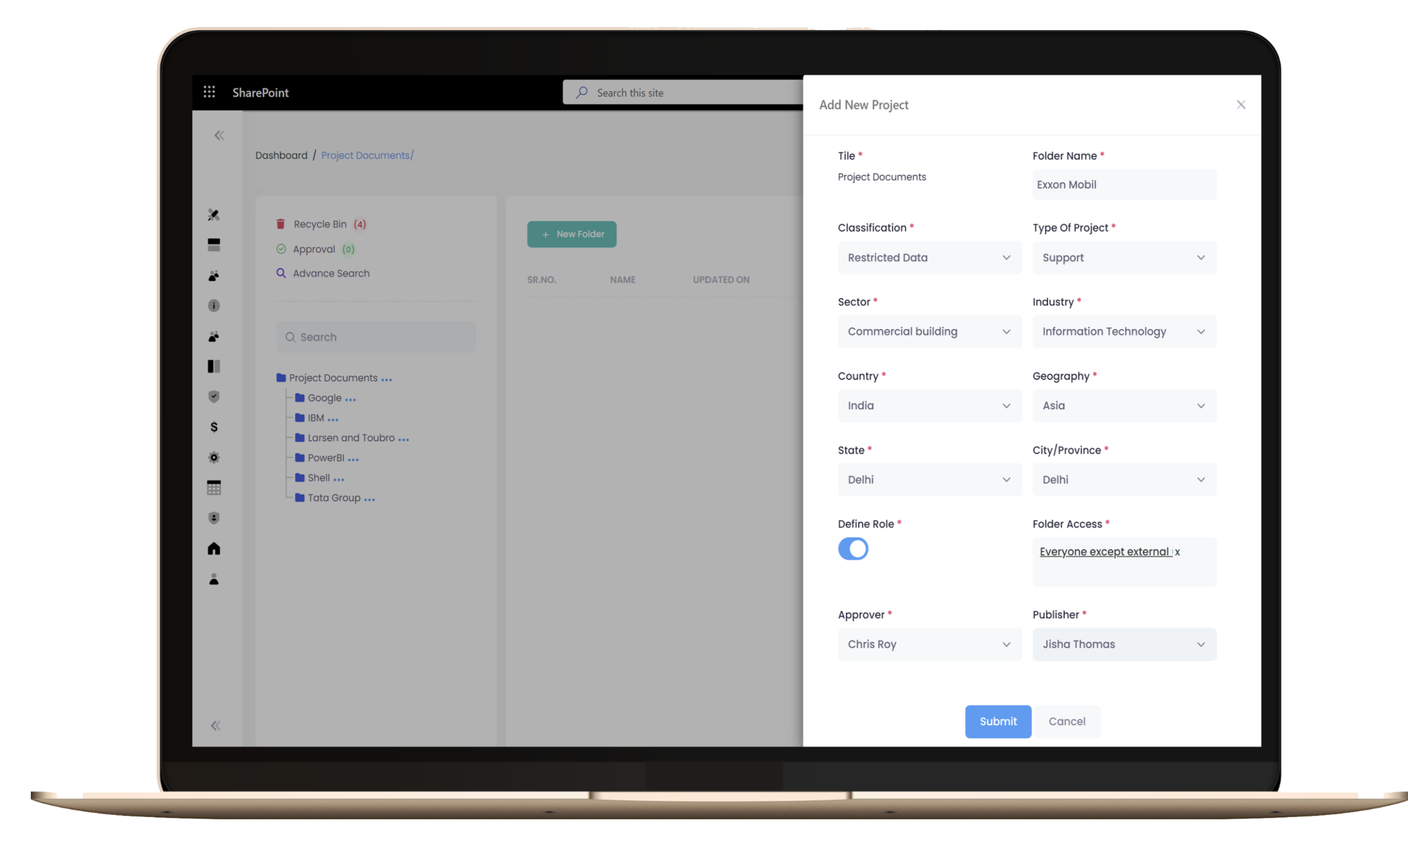Viewport: 1408px width, 850px height.
Task: Click the Submit button
Action: tap(999, 721)
